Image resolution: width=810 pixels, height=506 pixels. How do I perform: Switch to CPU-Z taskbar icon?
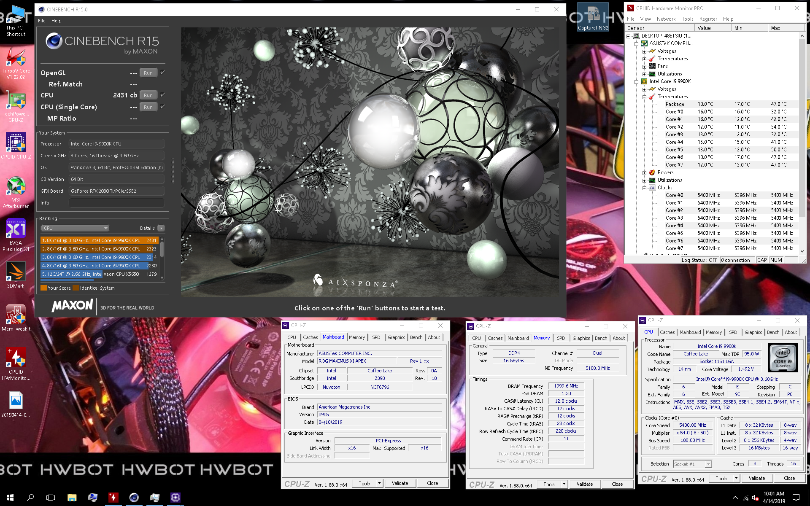tap(175, 498)
